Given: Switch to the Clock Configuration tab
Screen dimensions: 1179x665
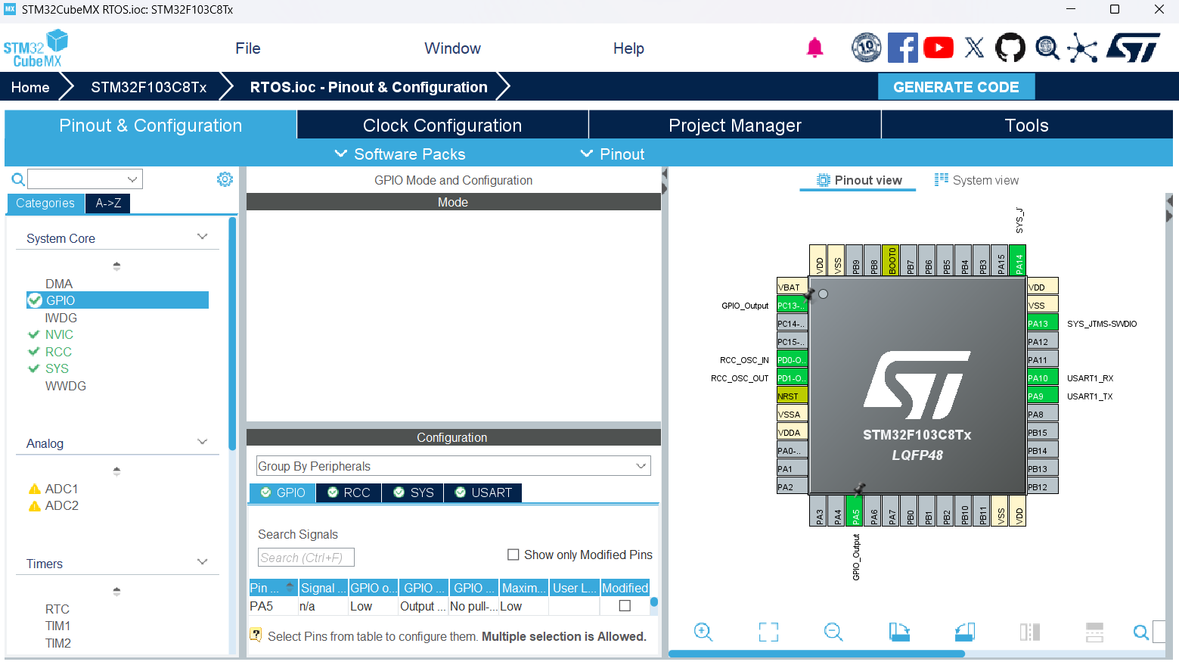Looking at the screenshot, I should tap(442, 125).
